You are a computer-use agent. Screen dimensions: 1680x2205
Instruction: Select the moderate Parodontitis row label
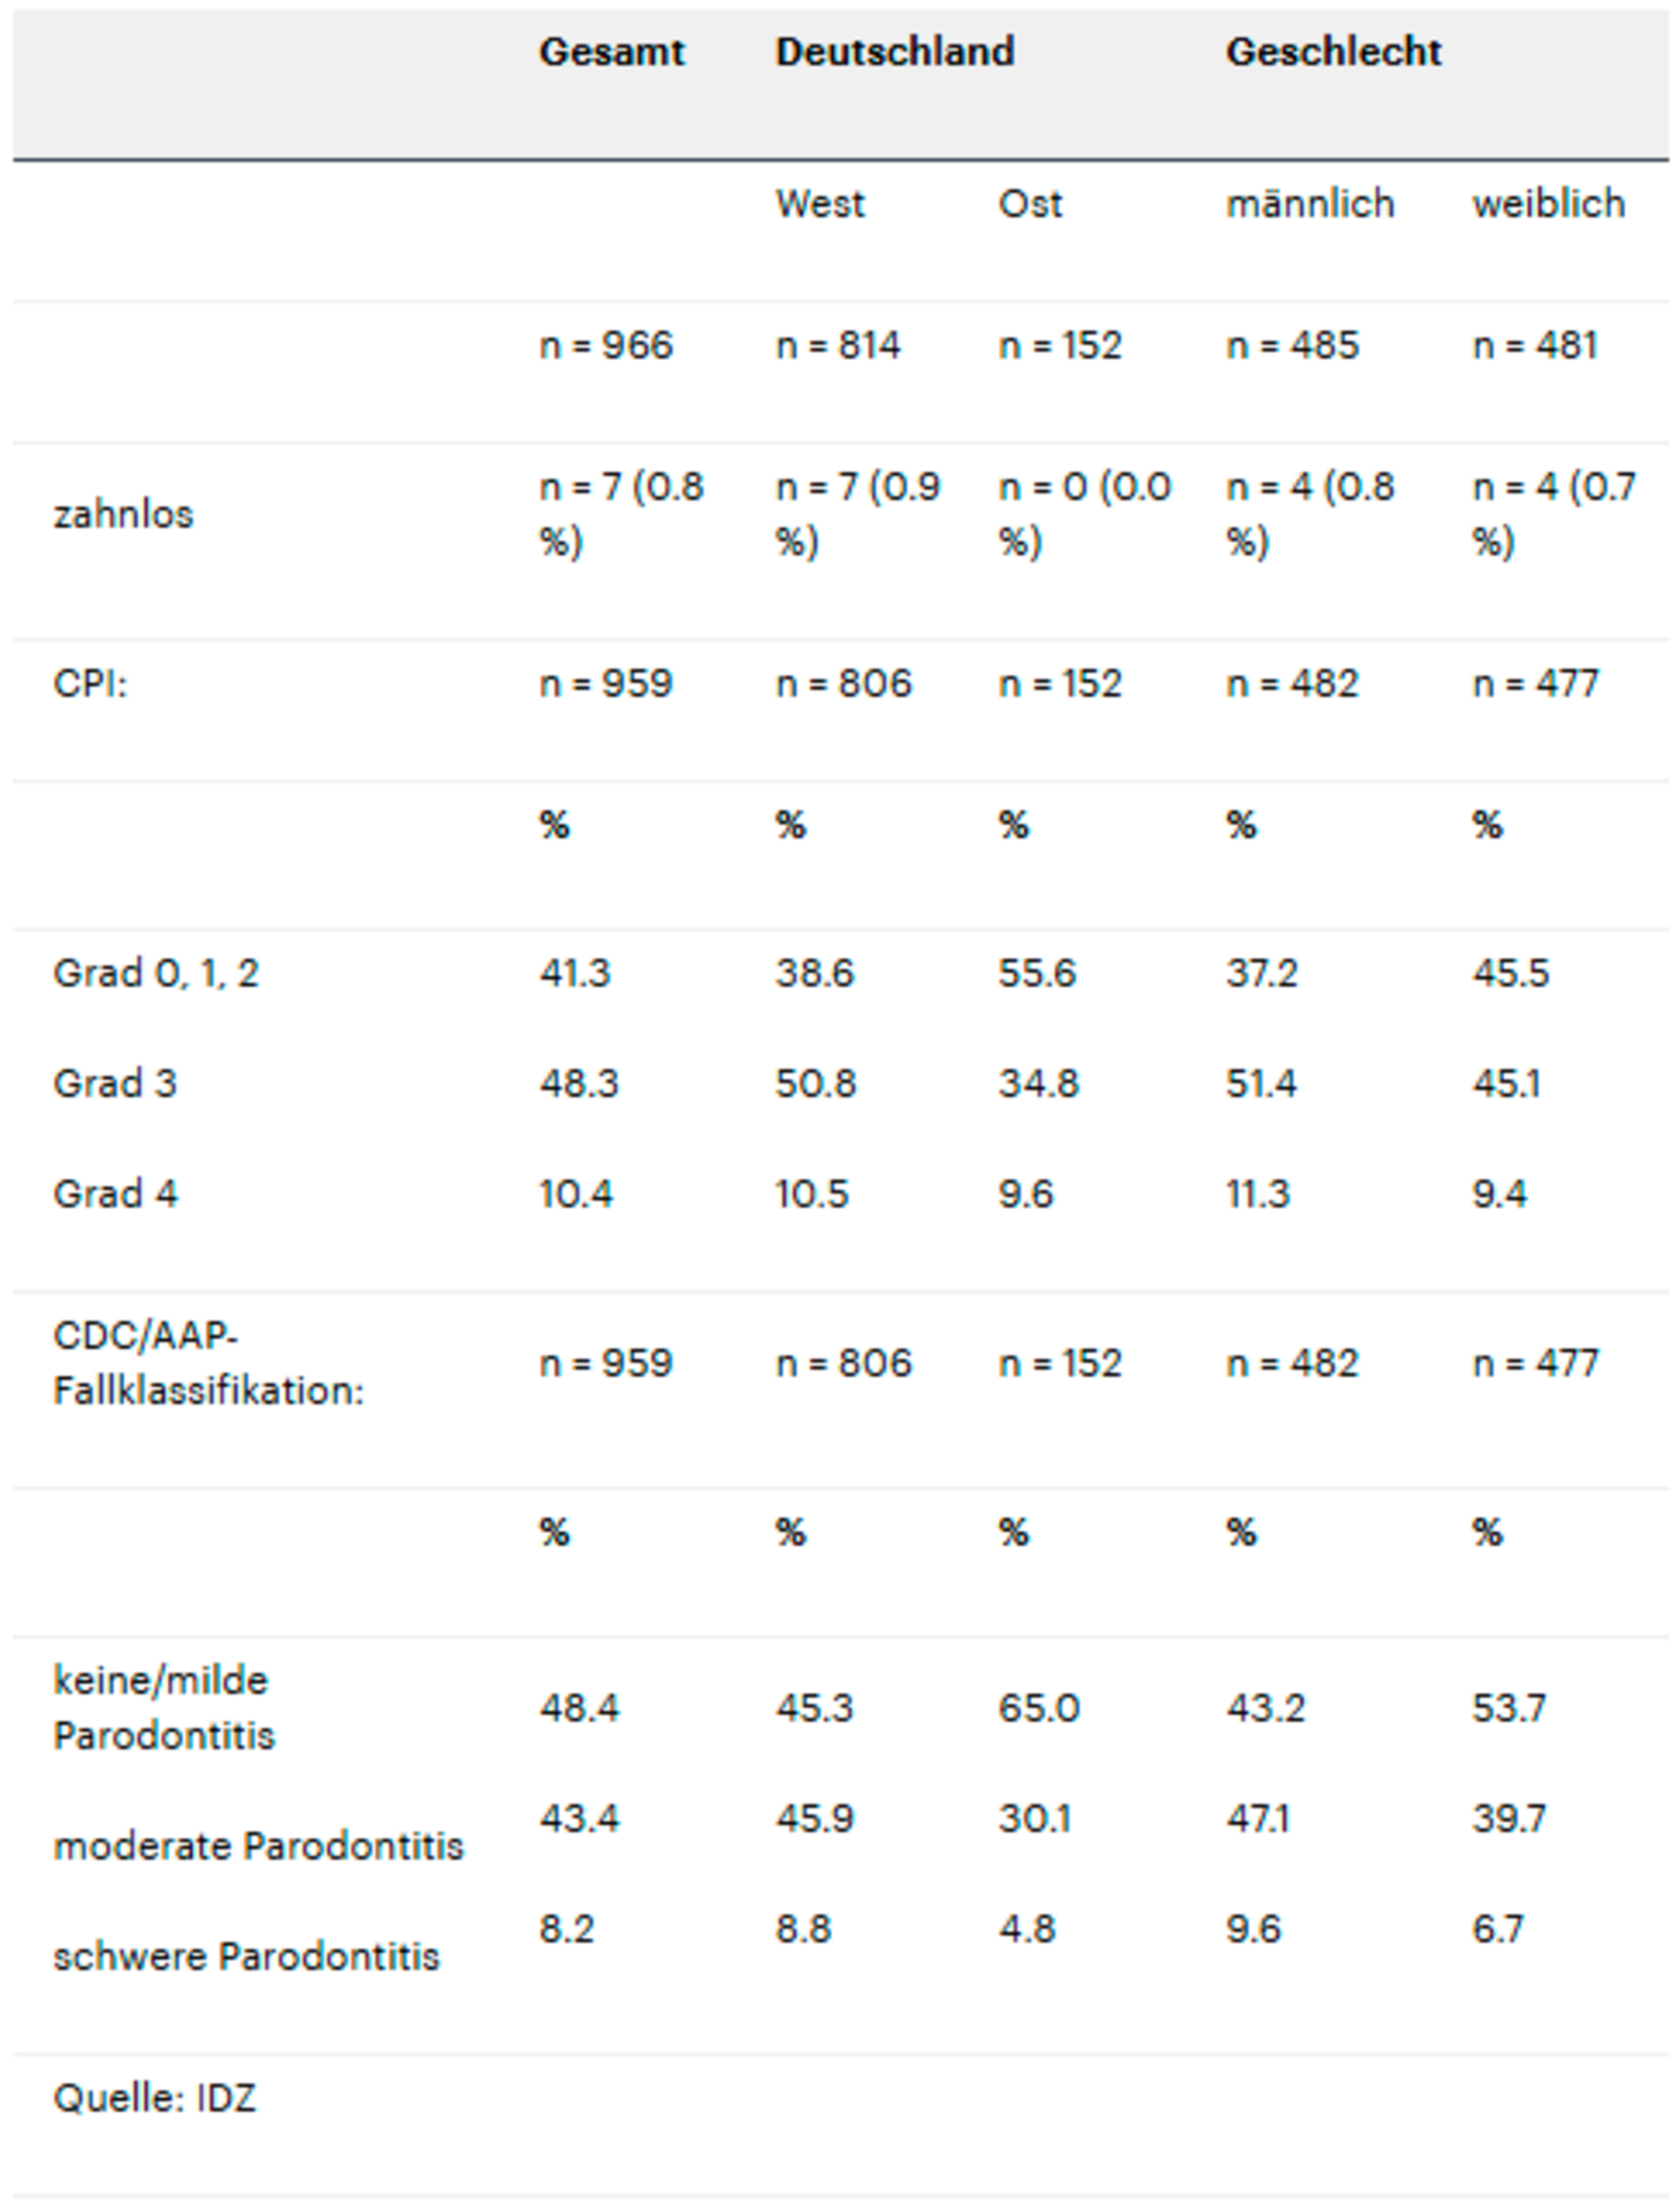click(x=258, y=1846)
